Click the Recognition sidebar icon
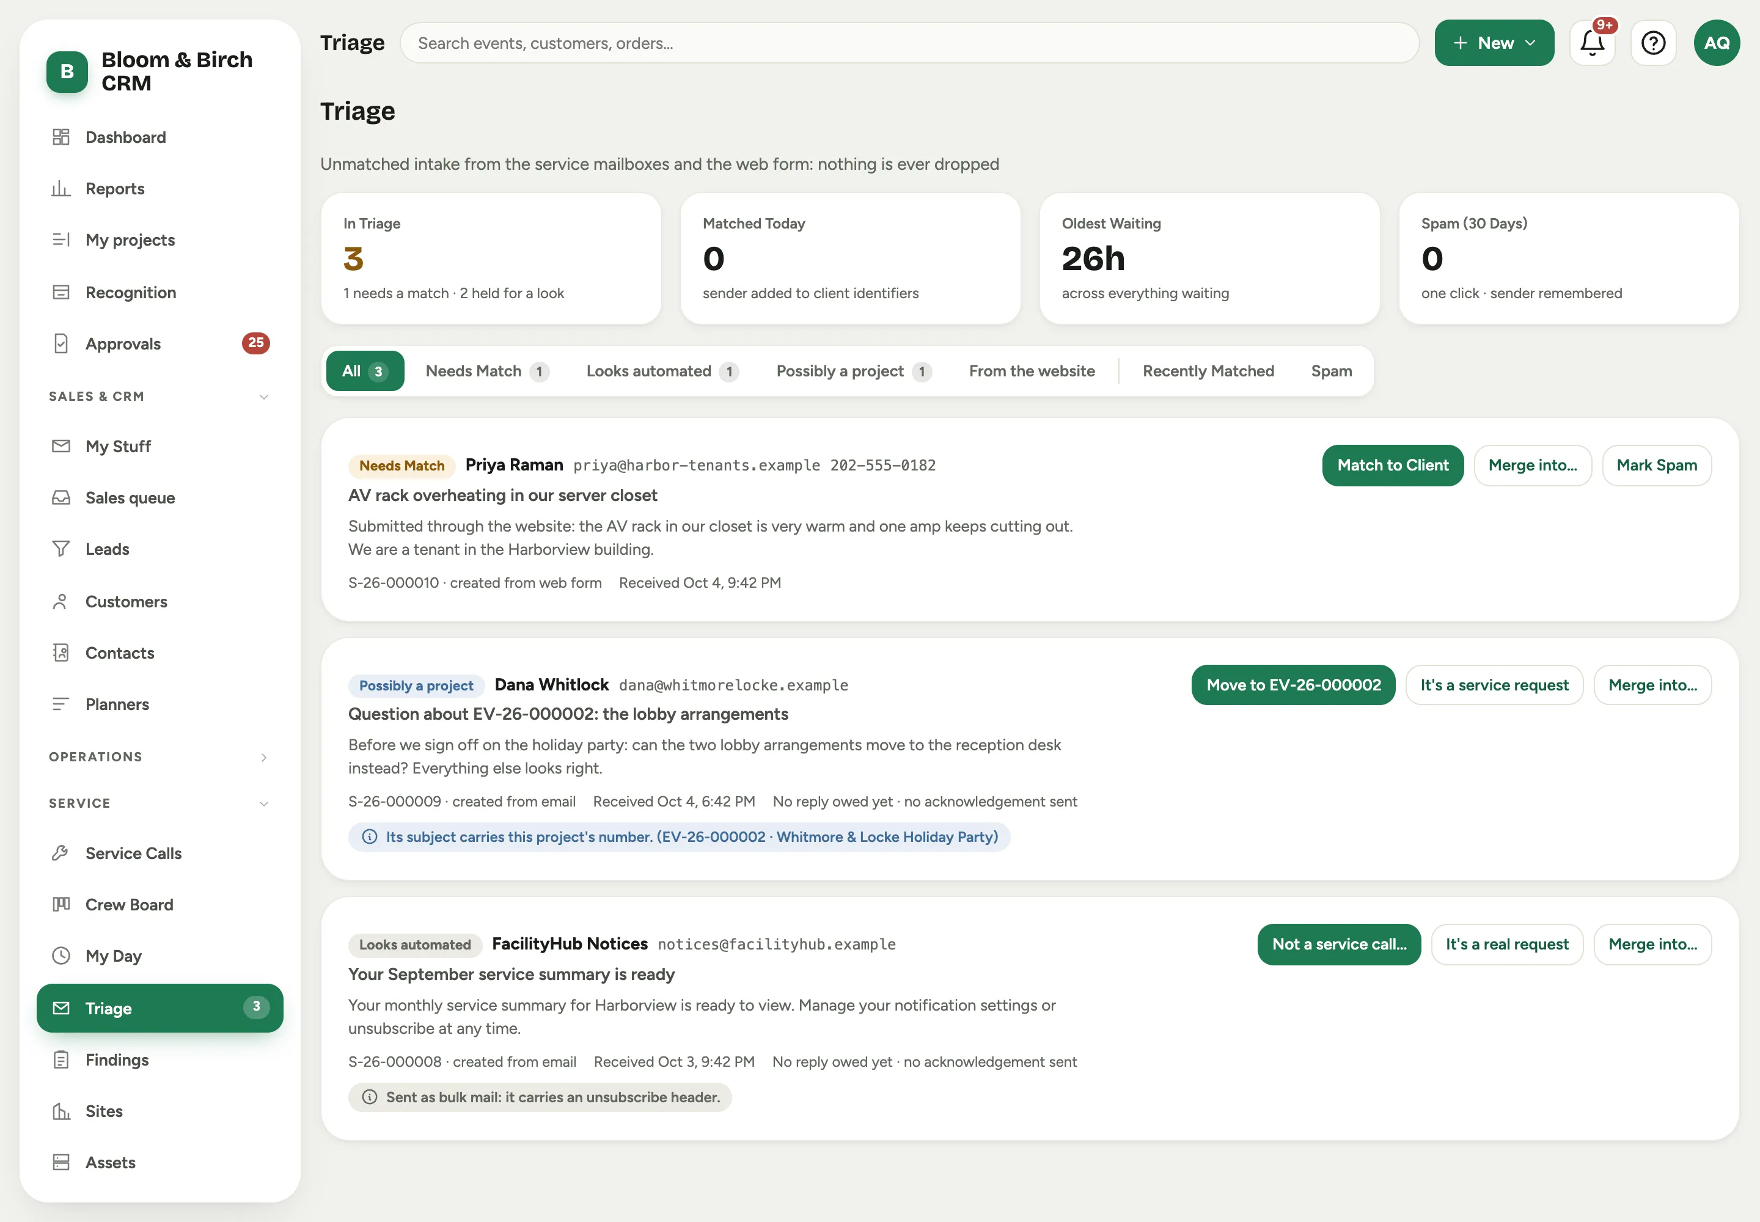This screenshot has height=1222, width=1760. (x=61, y=293)
